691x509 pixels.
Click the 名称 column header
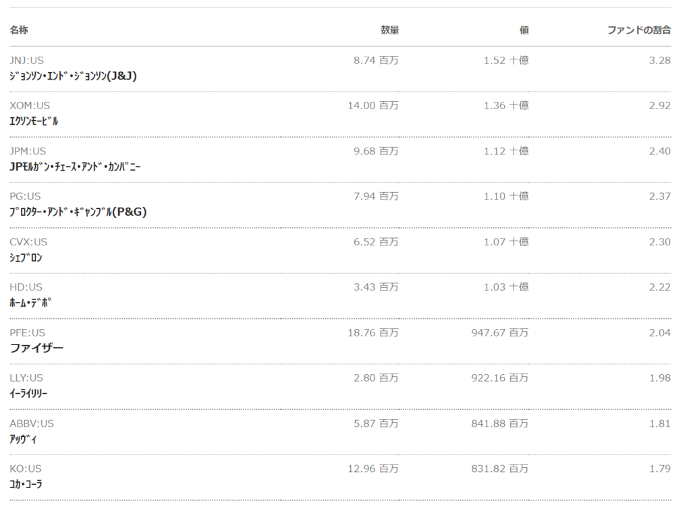click(19, 30)
